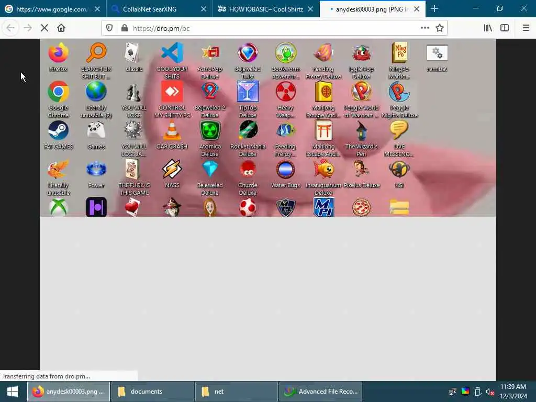Open a new browser tab
536x402 pixels.
pyautogui.click(x=434, y=9)
